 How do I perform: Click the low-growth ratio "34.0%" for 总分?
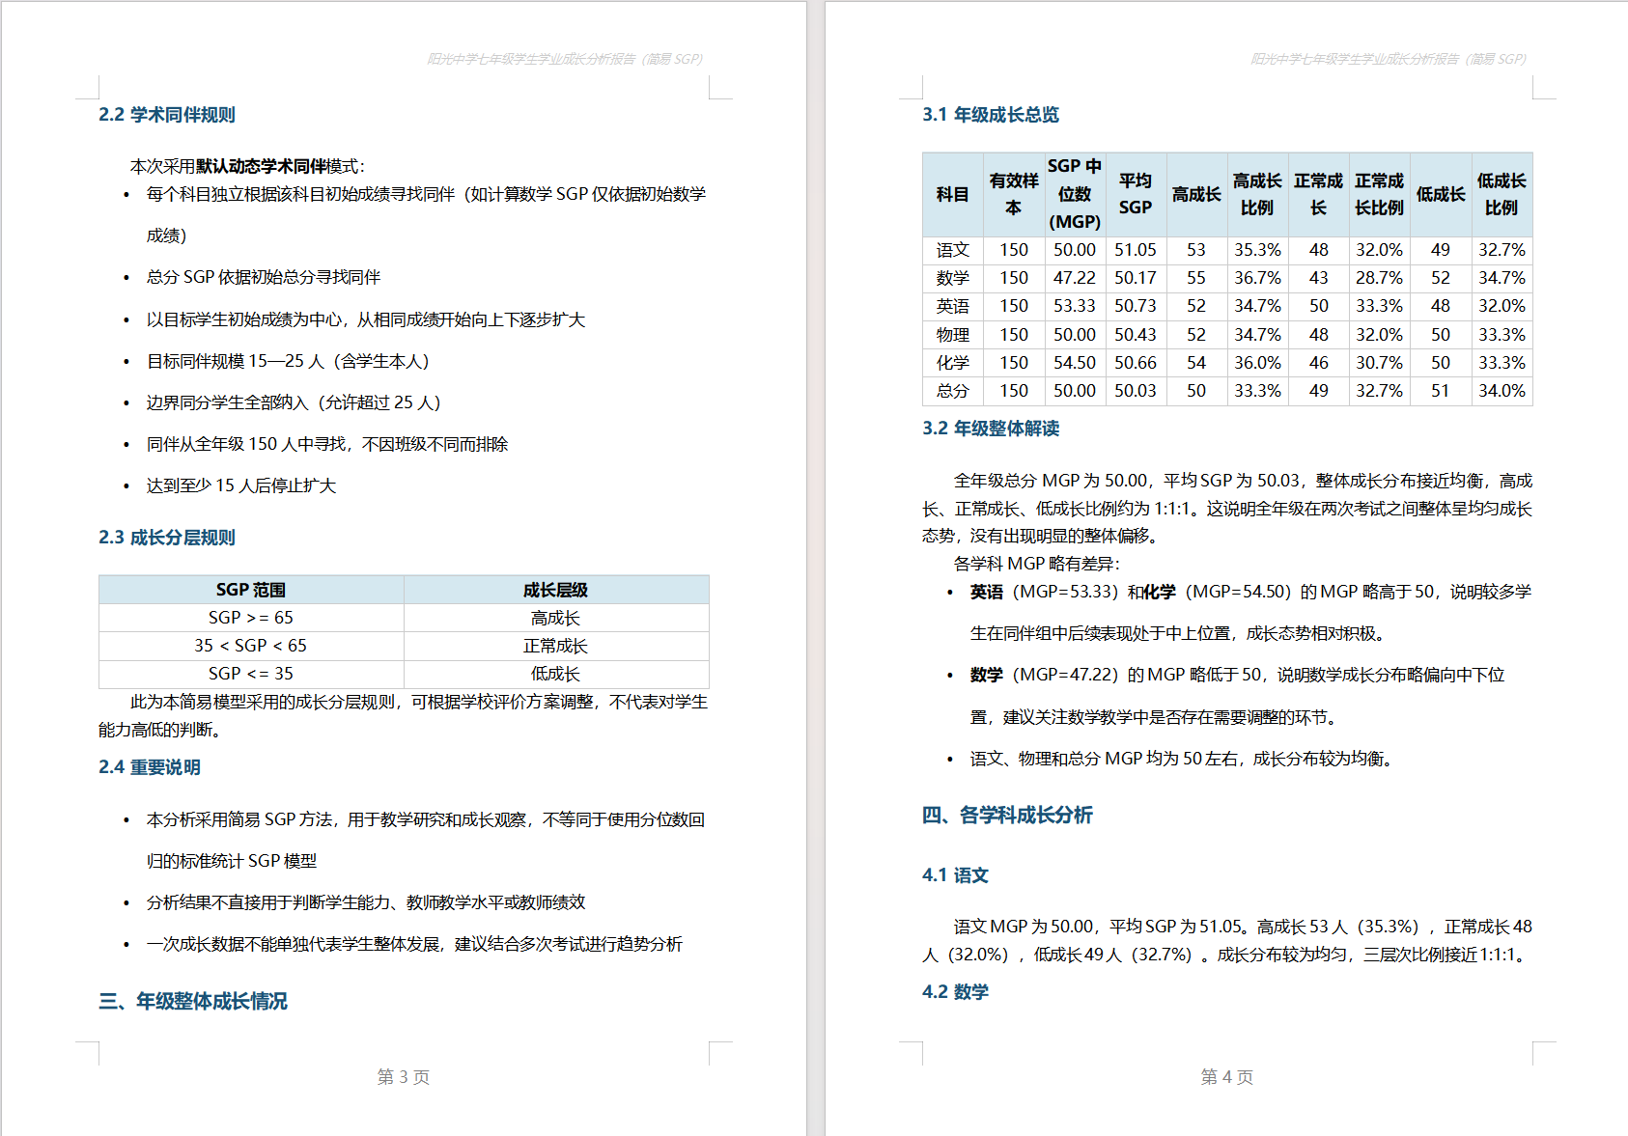(1502, 391)
